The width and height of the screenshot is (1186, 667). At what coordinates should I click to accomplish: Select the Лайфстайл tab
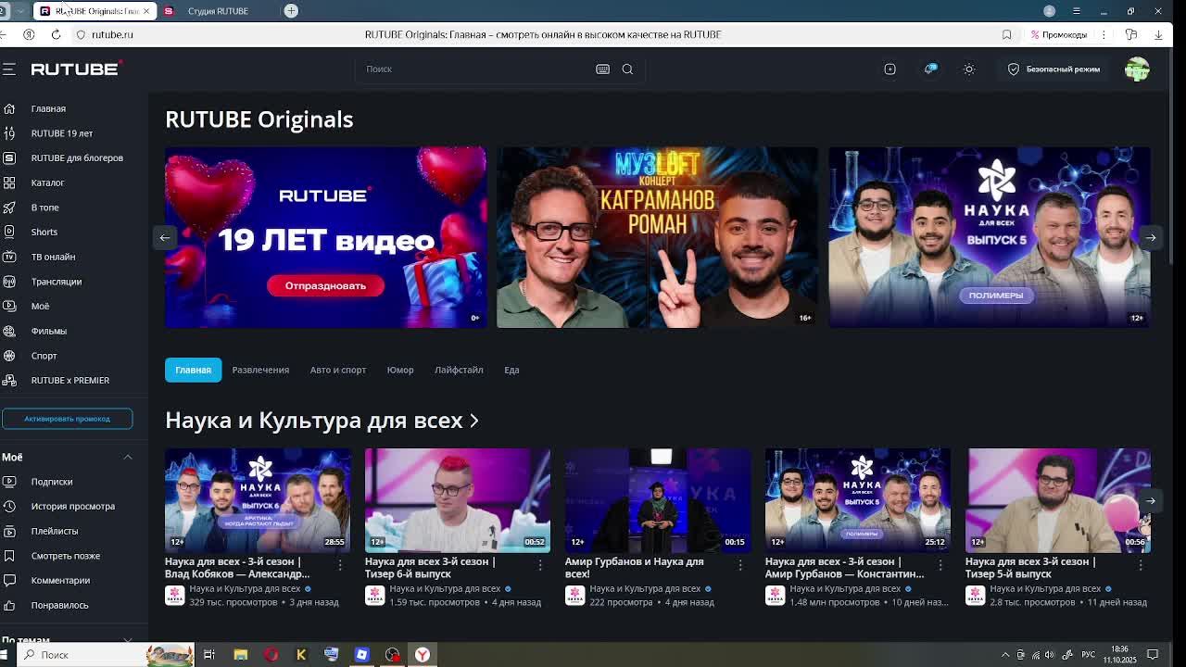[x=459, y=370]
